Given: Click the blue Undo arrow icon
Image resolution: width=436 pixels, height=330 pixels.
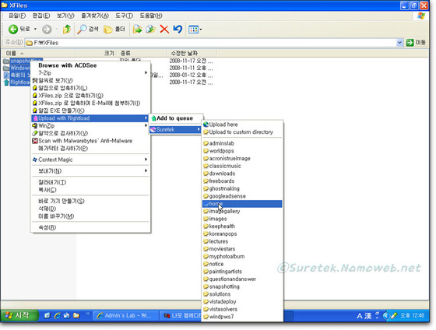Looking at the screenshot, I should (178, 29).
